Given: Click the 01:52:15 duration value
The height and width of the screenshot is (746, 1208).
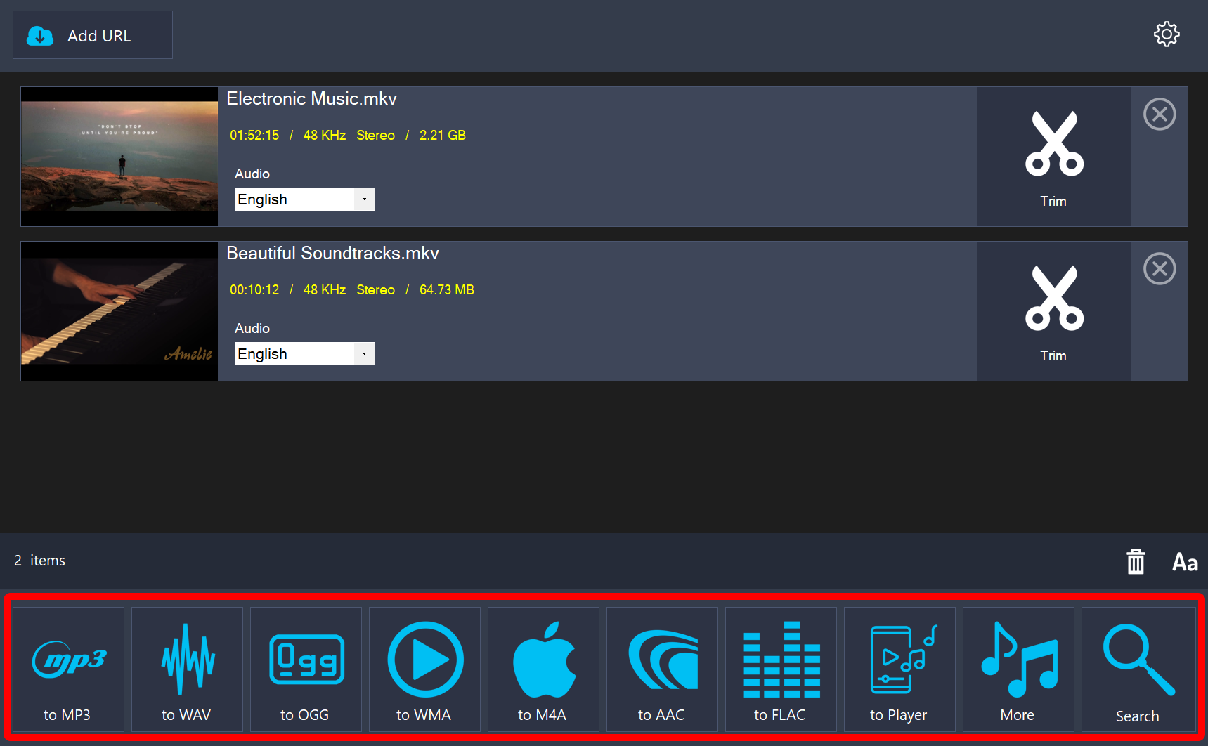Looking at the screenshot, I should click(x=254, y=136).
